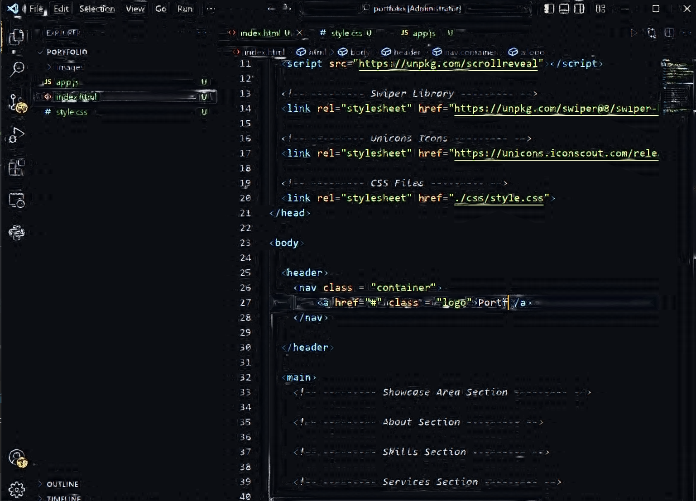Open the Extensions view
Image resolution: width=696 pixels, height=501 pixels.
pyautogui.click(x=17, y=168)
